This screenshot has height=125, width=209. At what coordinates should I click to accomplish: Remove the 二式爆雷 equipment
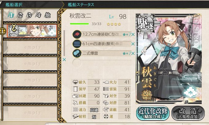[x=133, y=53]
